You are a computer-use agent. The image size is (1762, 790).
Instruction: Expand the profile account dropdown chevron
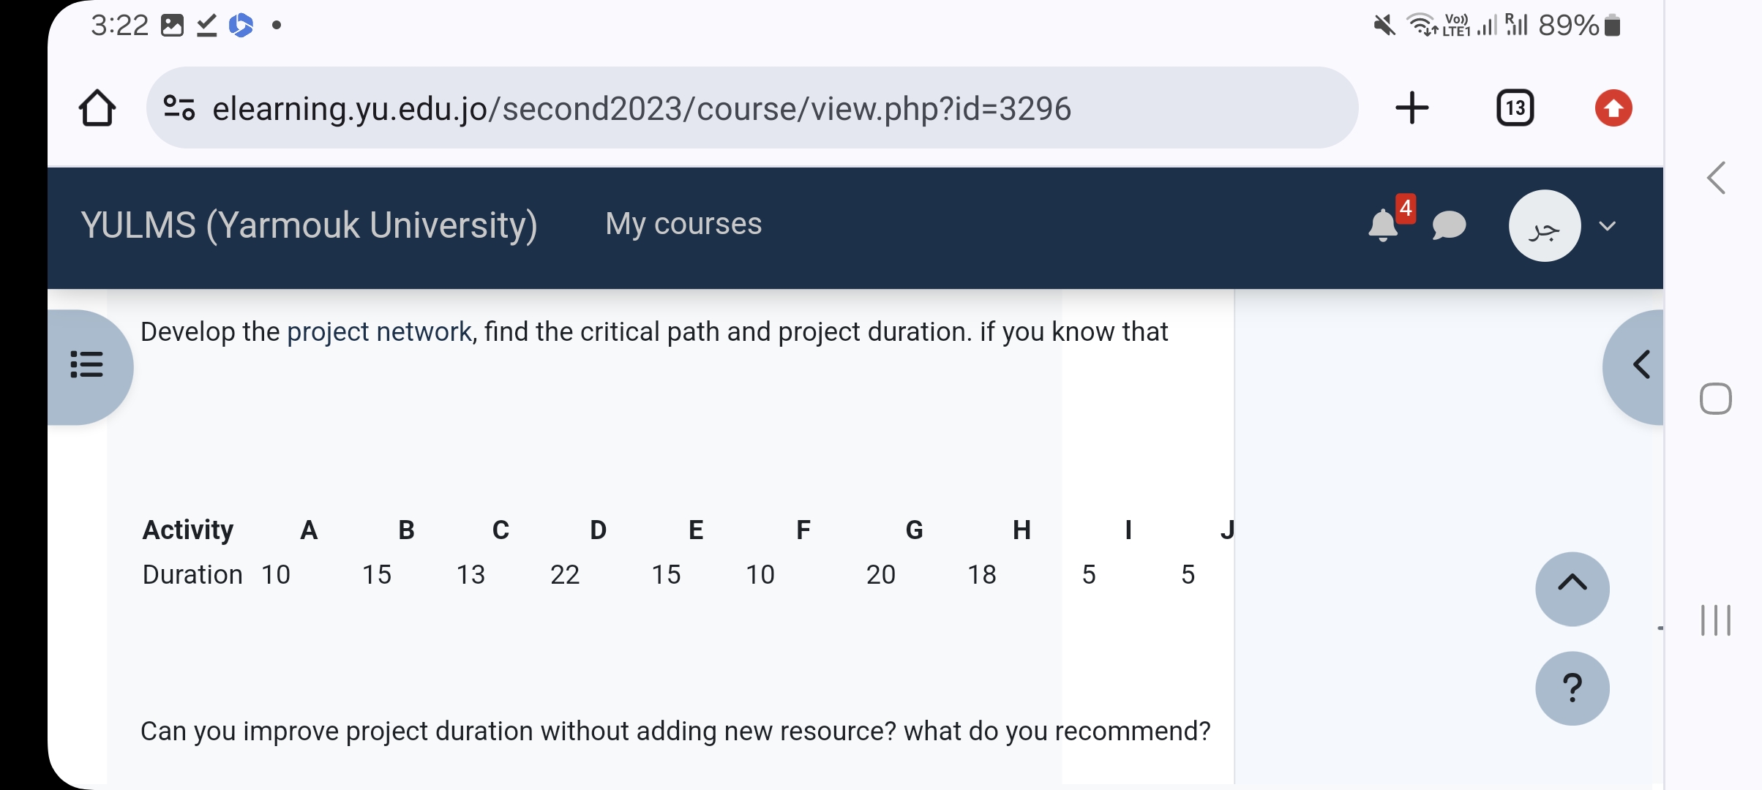coord(1607,226)
